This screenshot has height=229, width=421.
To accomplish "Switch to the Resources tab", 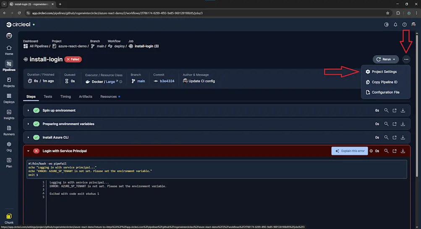I will click(x=108, y=97).
